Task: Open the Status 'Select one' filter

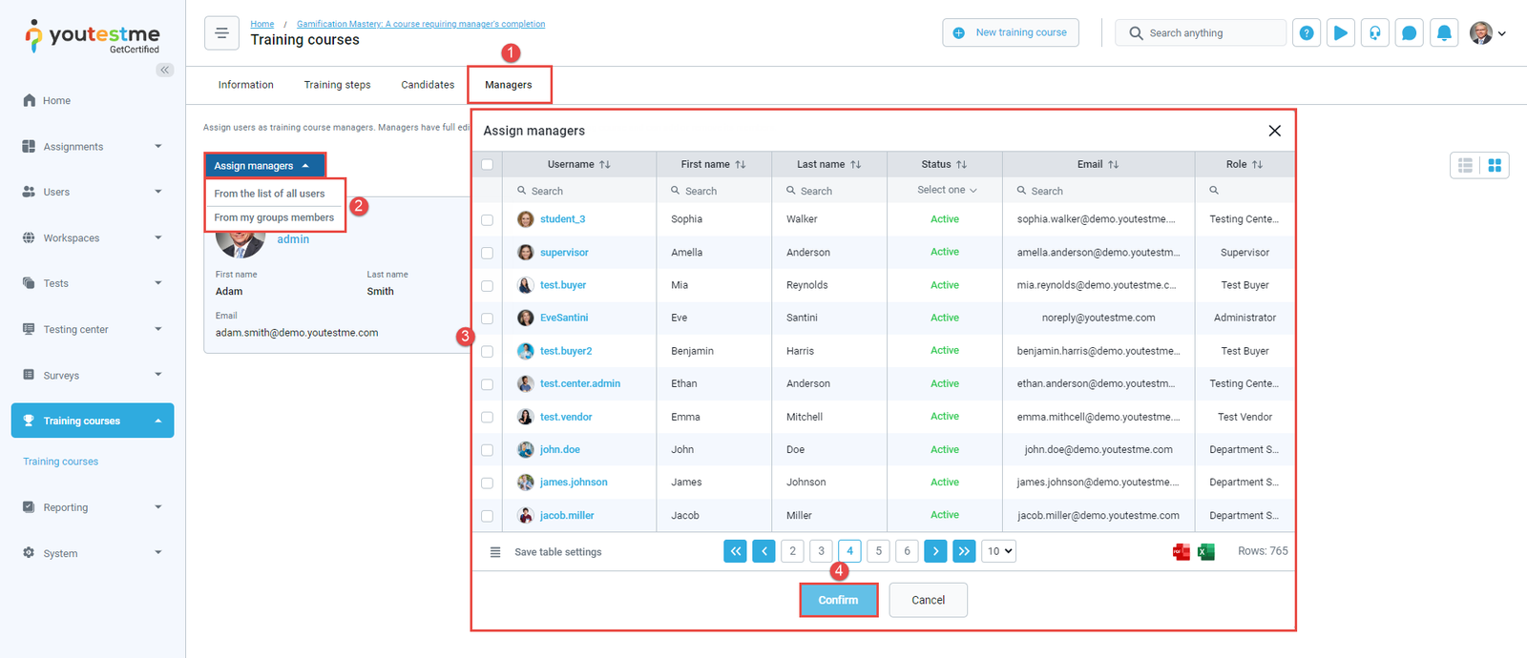Action: click(x=946, y=190)
